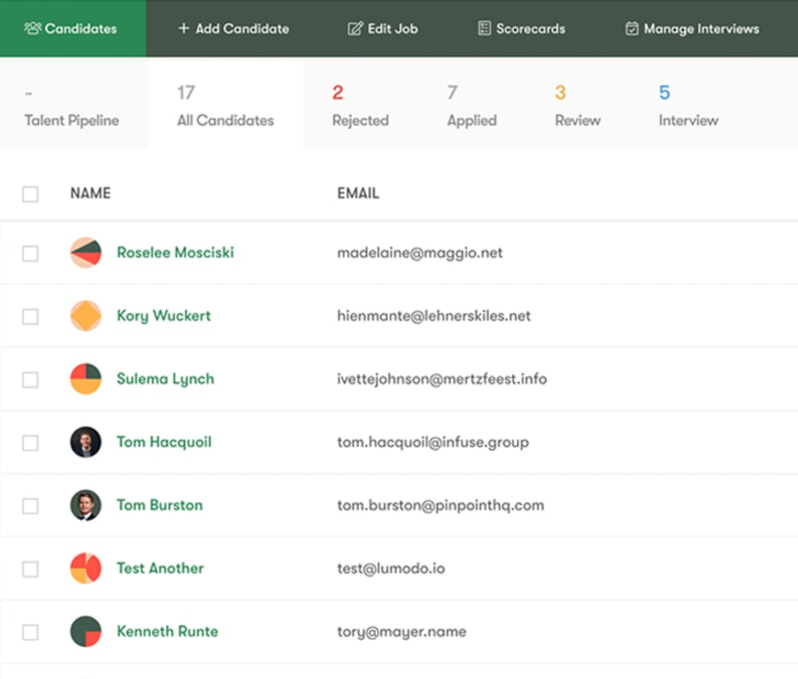Click email hienmante@lehnerskiles.net

[x=433, y=316]
